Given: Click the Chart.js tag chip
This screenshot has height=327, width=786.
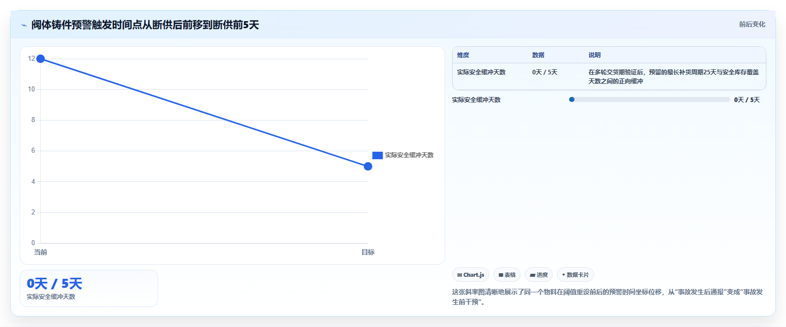Looking at the screenshot, I should point(471,275).
